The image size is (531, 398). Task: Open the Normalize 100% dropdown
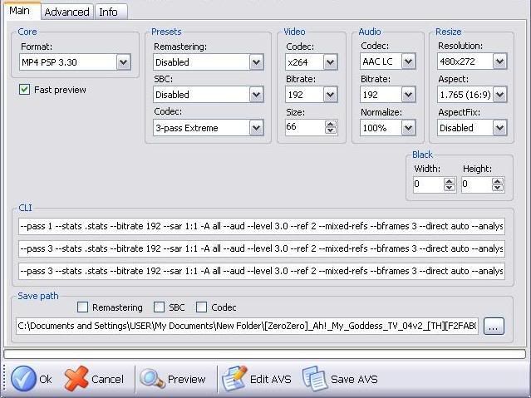tap(388, 128)
